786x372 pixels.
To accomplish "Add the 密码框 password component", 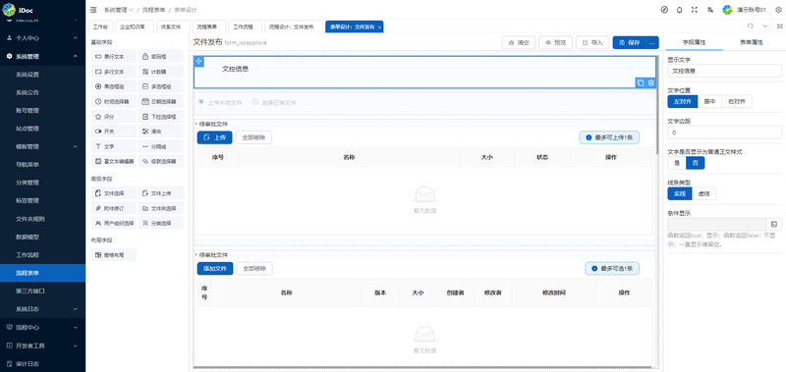I will [x=160, y=57].
